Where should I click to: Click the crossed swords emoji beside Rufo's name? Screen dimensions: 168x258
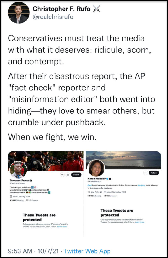(x=97, y=9)
